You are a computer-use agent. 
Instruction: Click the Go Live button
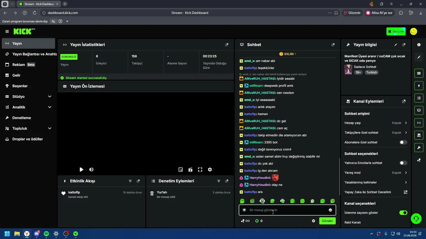(x=396, y=32)
